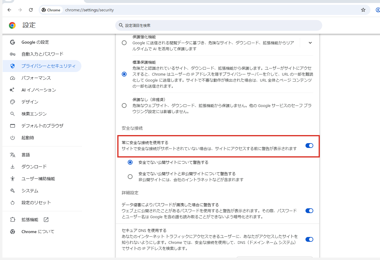The width and height of the screenshot is (380, 260).
Task: Open ダウンロード settings section
Action: click(x=42, y=167)
